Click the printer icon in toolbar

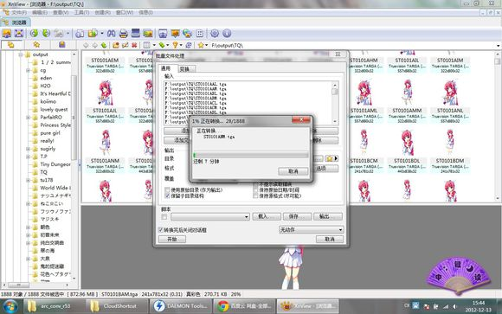(x=124, y=33)
